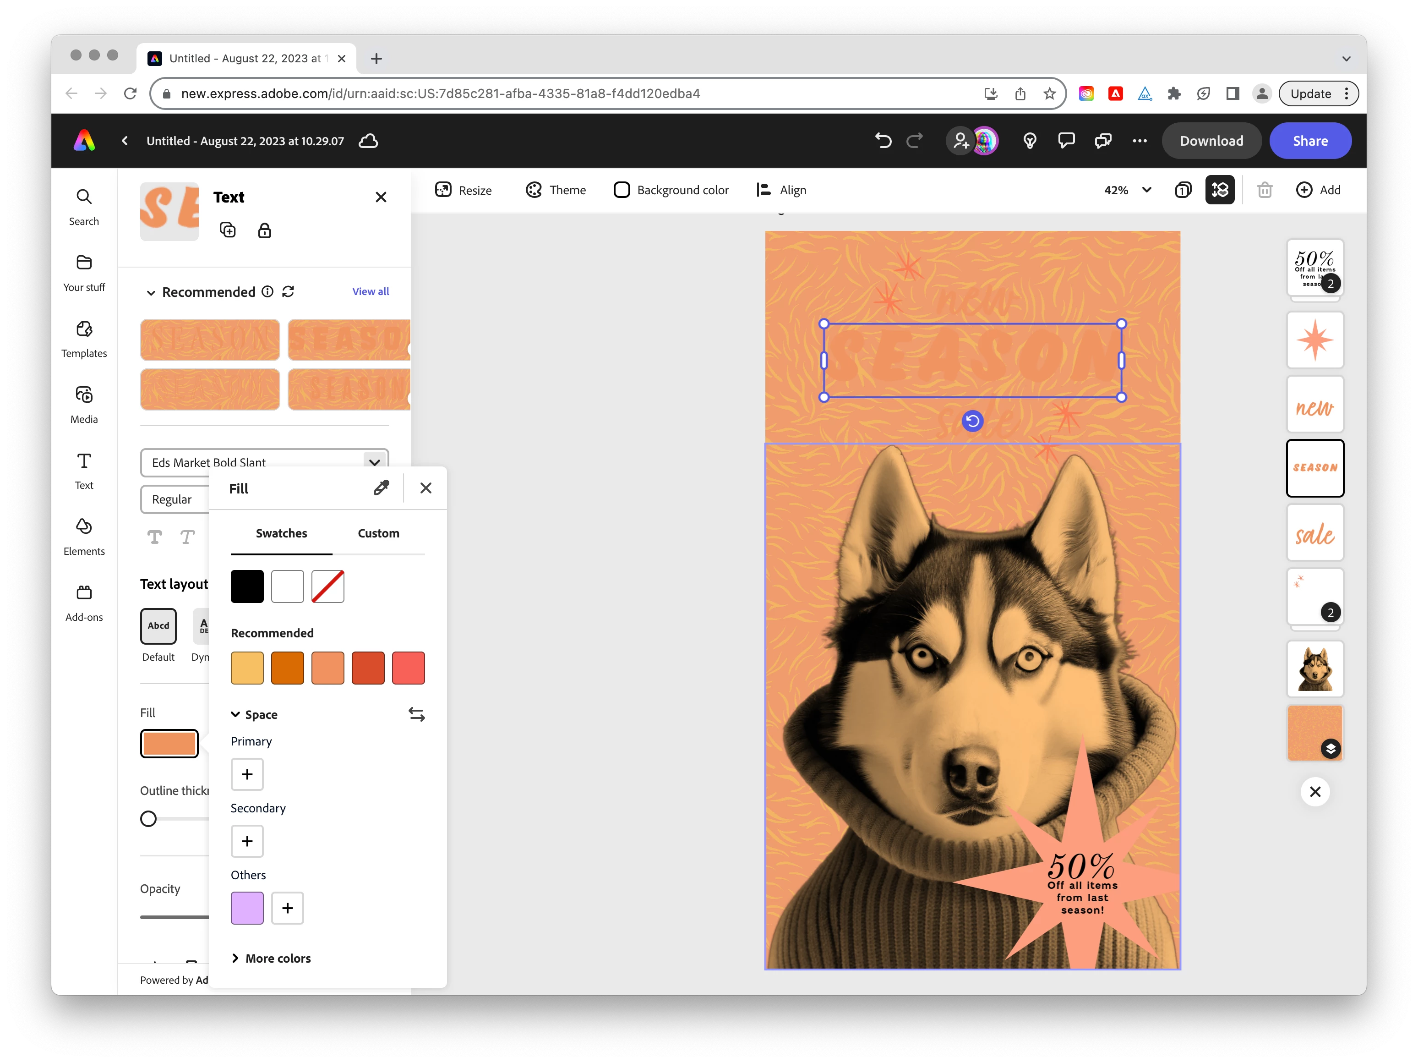The image size is (1418, 1063).
Task: Lock the selected text element
Action: click(264, 230)
